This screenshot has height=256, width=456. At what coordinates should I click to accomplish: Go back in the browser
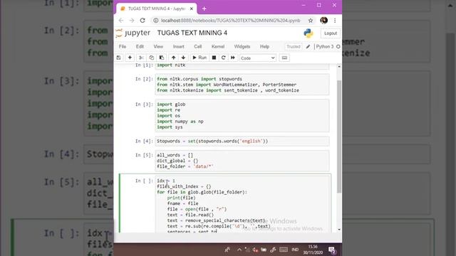(x=121, y=21)
